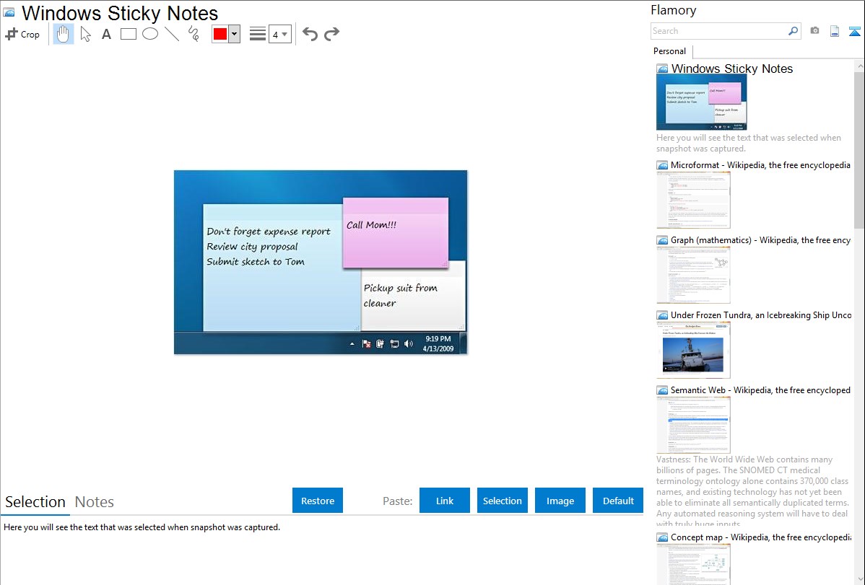Click the Link paste button
The height and width of the screenshot is (585, 865).
[x=445, y=501]
